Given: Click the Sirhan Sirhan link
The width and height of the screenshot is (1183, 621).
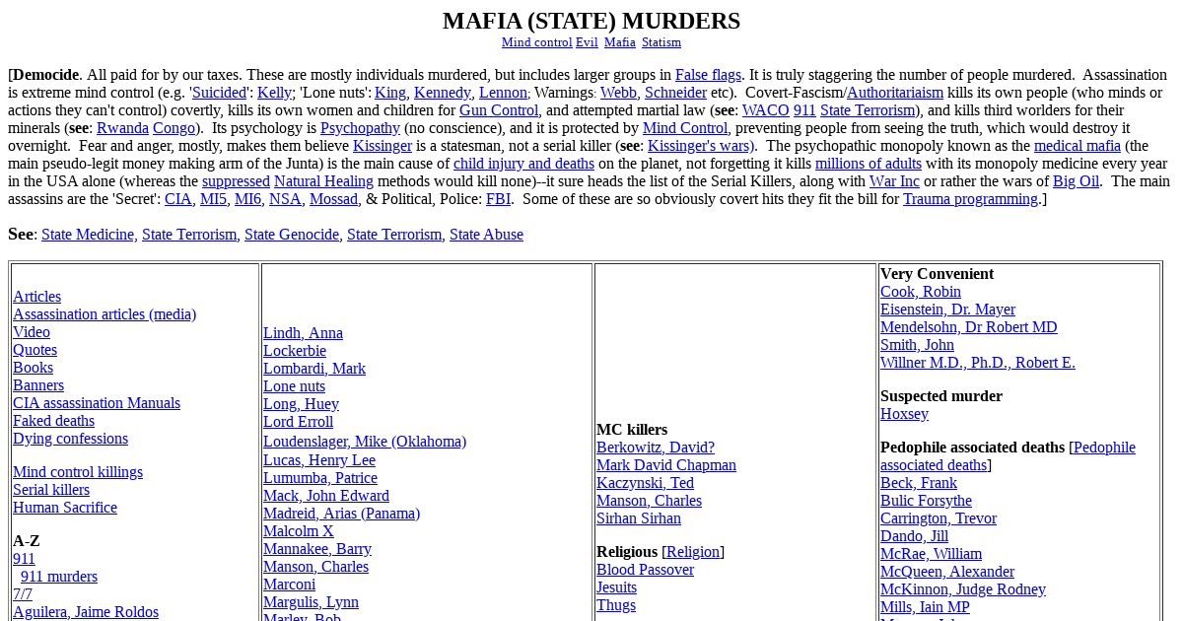Looking at the screenshot, I should click(639, 518).
